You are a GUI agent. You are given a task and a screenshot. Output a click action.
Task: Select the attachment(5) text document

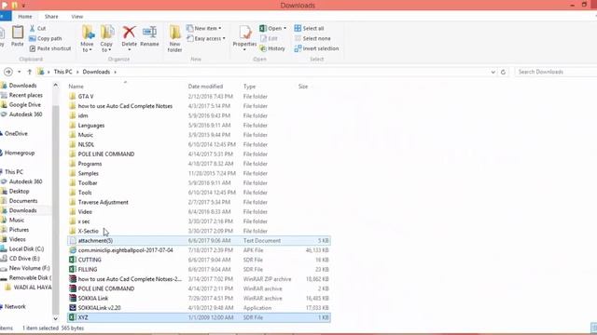[199, 241]
